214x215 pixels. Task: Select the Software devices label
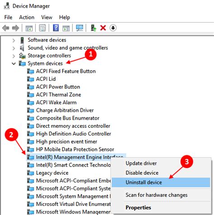point(47,40)
